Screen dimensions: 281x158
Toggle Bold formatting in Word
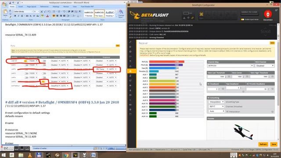coord(15,16)
